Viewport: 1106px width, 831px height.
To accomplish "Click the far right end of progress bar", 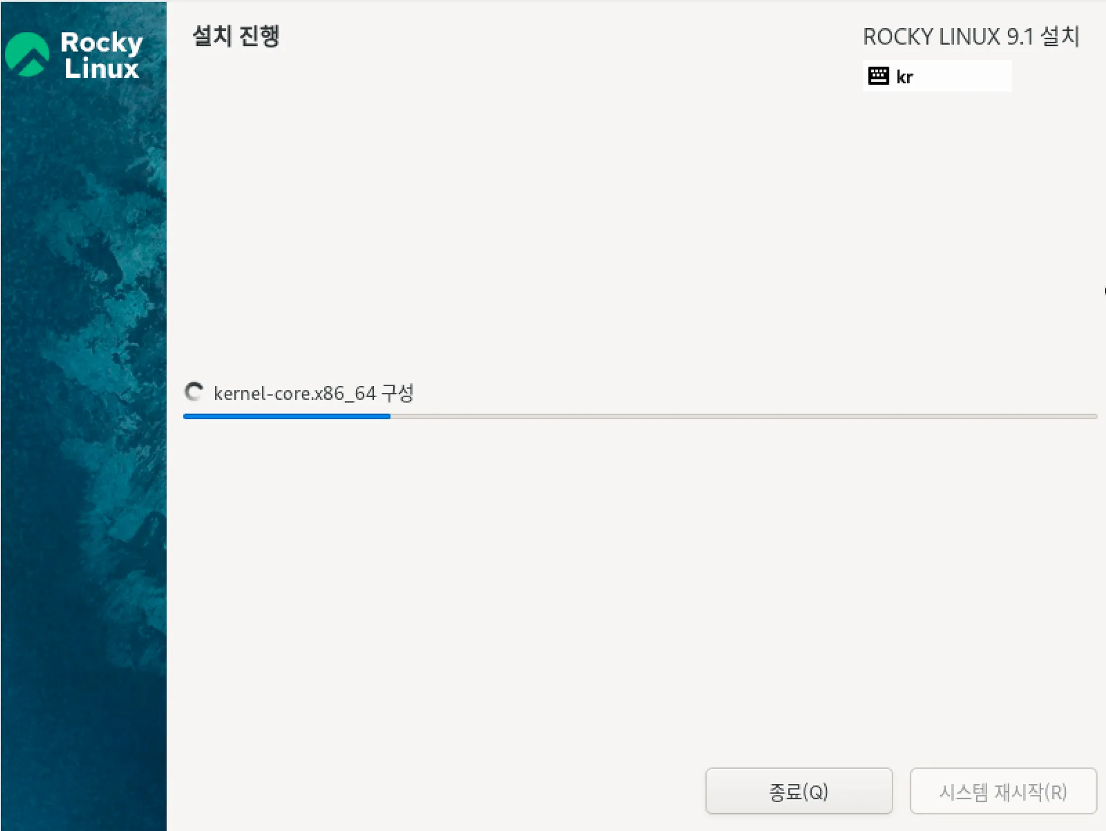I will (x=1093, y=417).
